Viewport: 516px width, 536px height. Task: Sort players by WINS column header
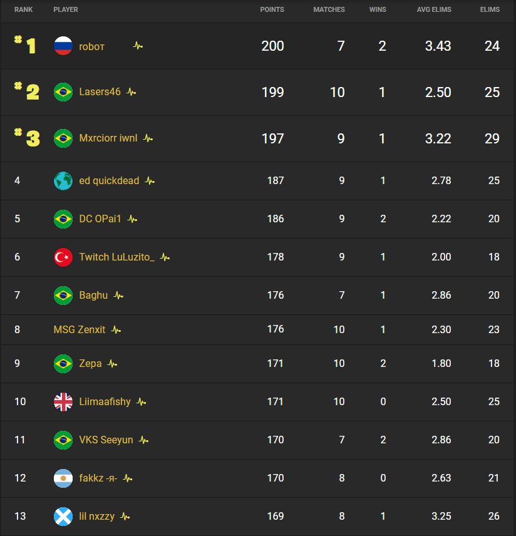(378, 9)
